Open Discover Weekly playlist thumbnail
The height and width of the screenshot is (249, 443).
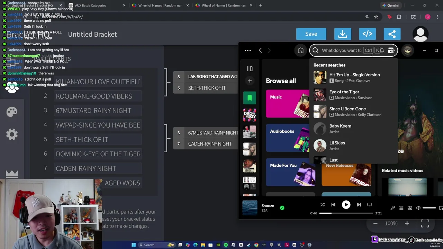(250, 115)
